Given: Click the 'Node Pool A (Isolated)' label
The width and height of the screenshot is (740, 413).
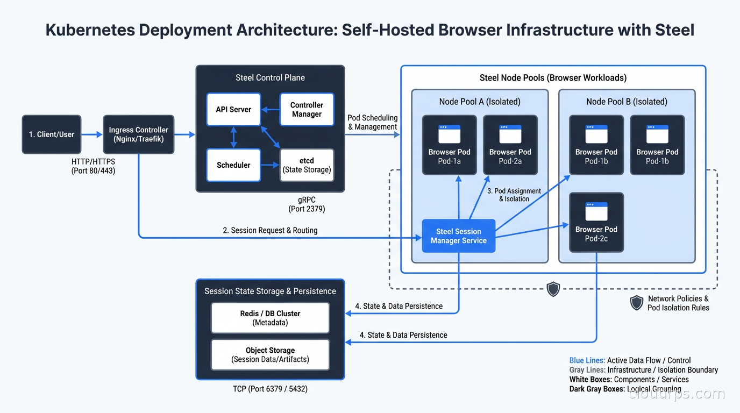Looking at the screenshot, I should click(x=480, y=102).
